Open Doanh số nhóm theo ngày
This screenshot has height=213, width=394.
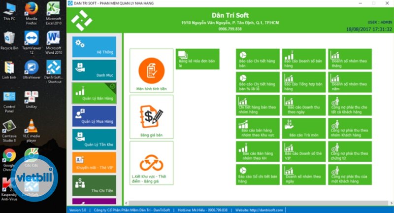tap(304, 175)
